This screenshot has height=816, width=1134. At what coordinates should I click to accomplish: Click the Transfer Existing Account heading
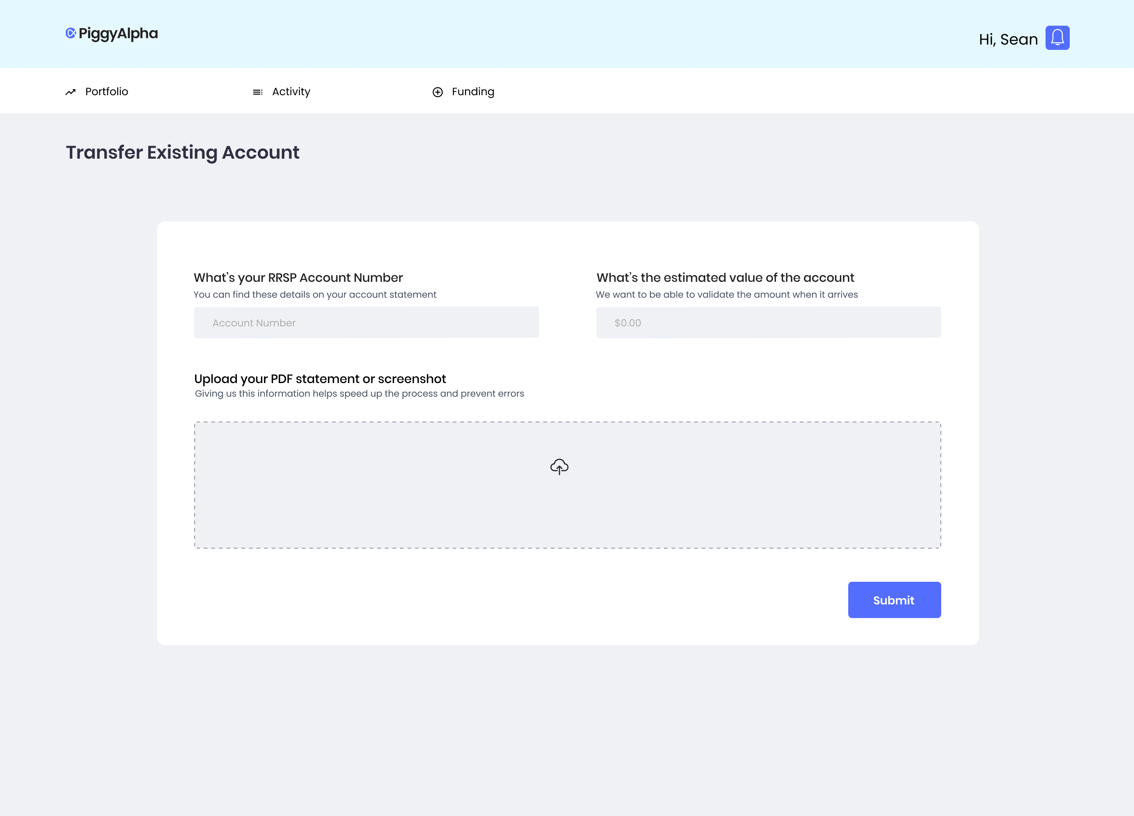[183, 152]
